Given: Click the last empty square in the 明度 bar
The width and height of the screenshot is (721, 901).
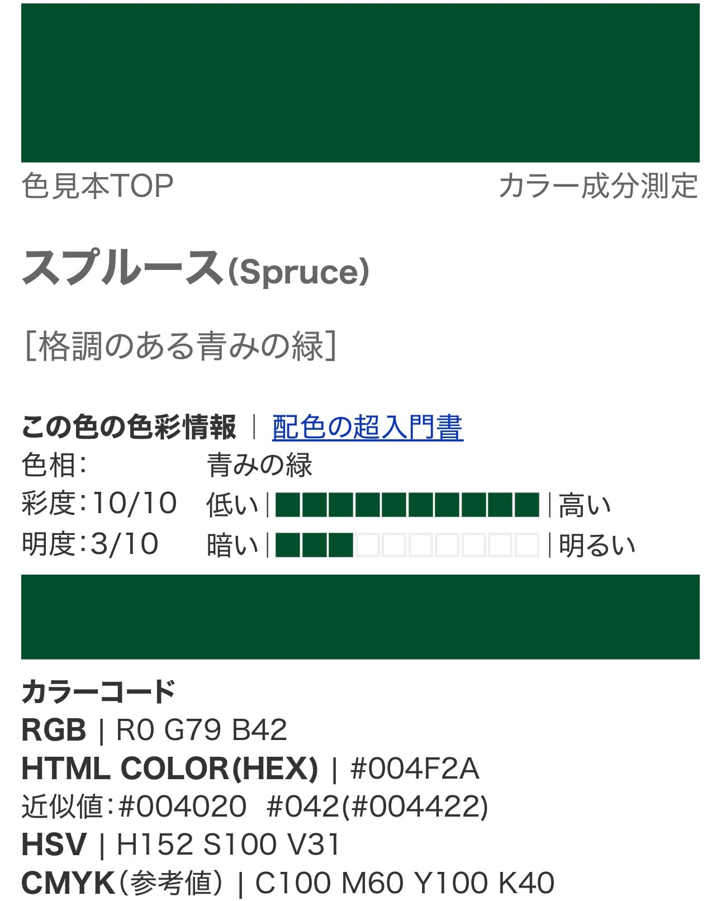Looking at the screenshot, I should point(526,545).
